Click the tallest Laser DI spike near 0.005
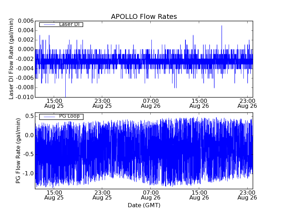This screenshot has height=210, width=281. (x=222, y=26)
